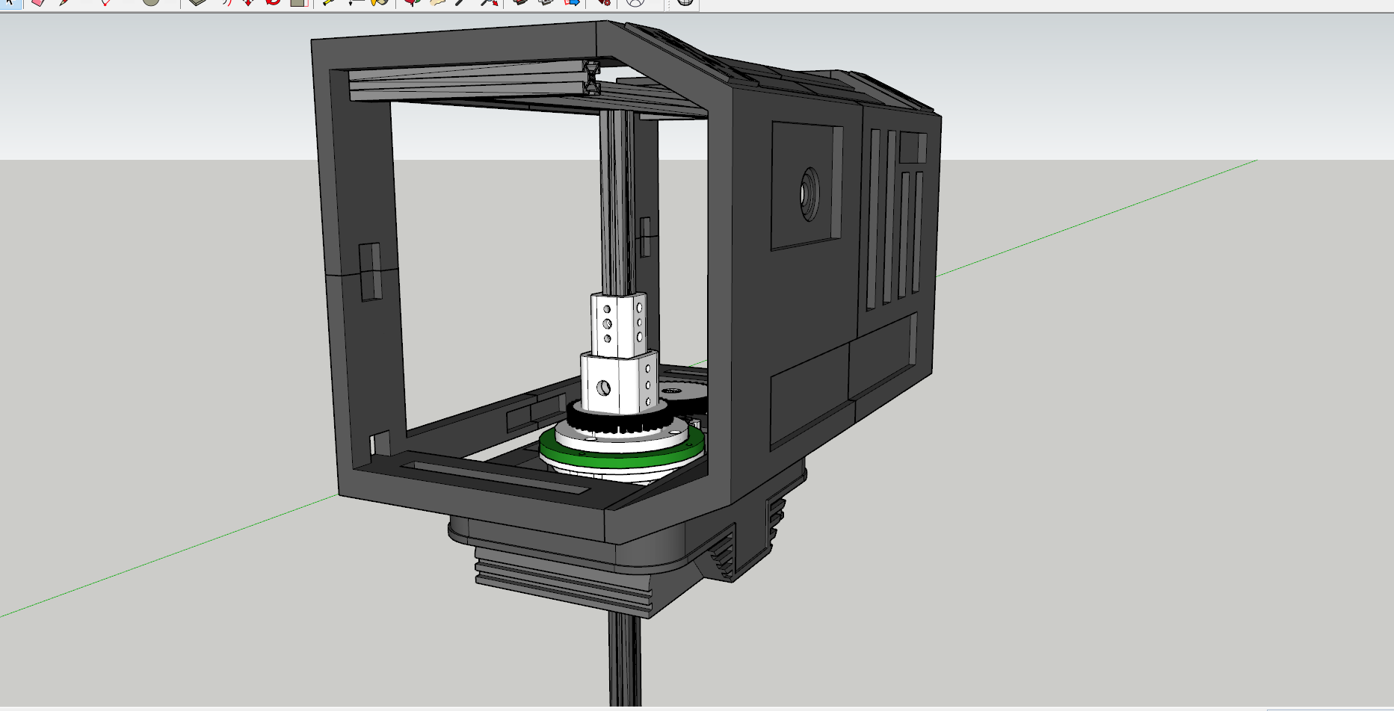
Task: Select the red Rotate tool
Action: [x=273, y=3]
